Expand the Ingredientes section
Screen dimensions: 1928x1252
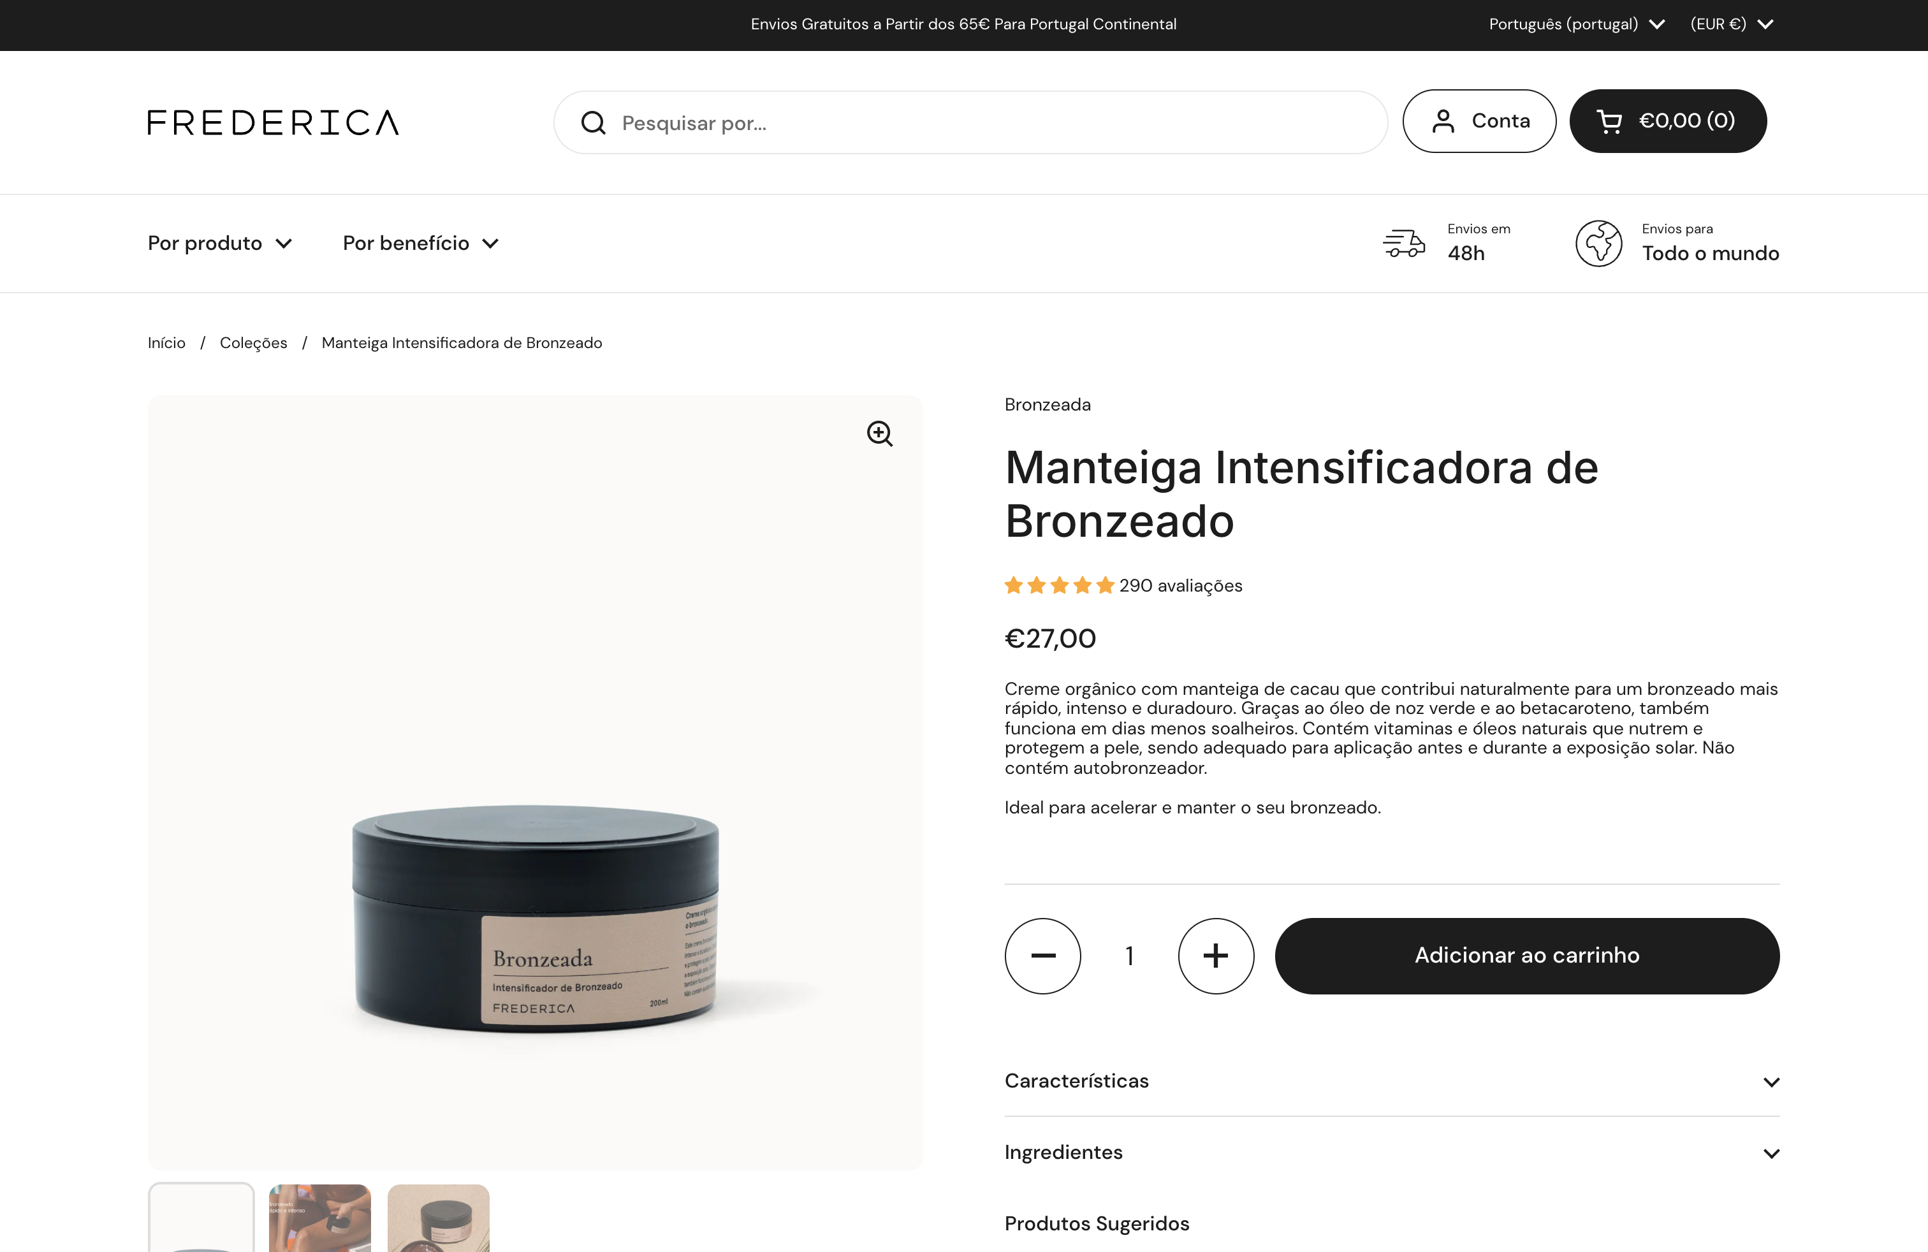click(x=1392, y=1153)
